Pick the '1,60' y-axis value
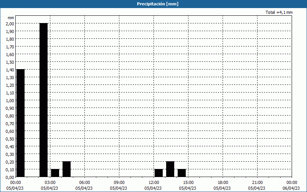Screen dimensions: 307x192 (x=10, y=55)
